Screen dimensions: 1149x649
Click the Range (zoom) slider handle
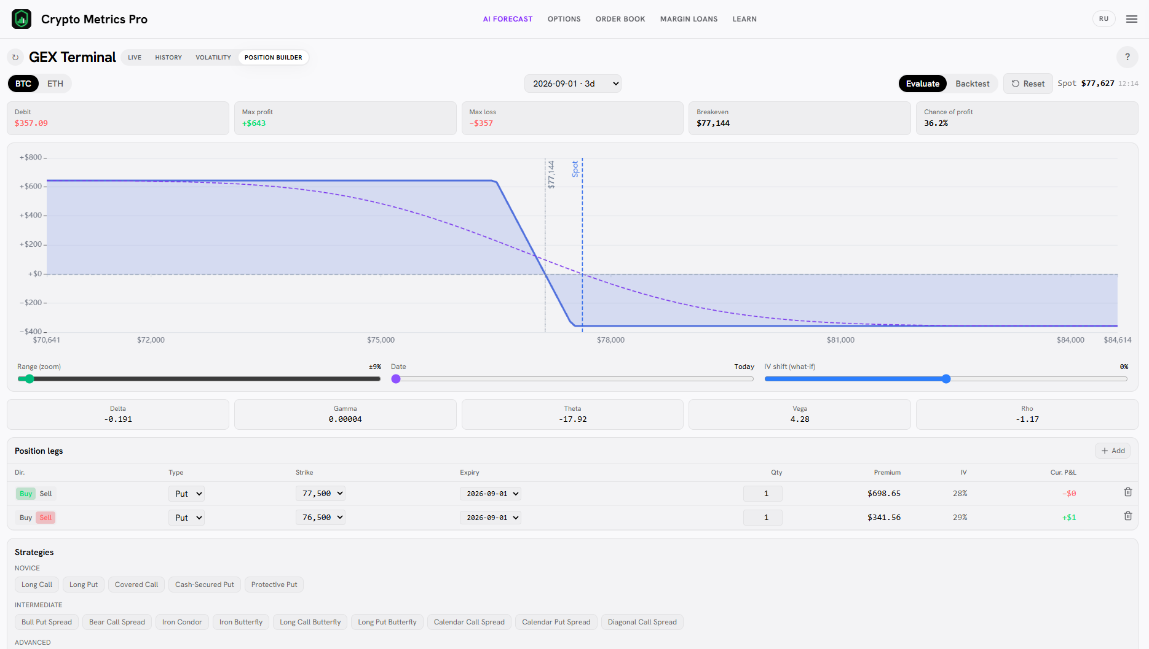[30, 379]
